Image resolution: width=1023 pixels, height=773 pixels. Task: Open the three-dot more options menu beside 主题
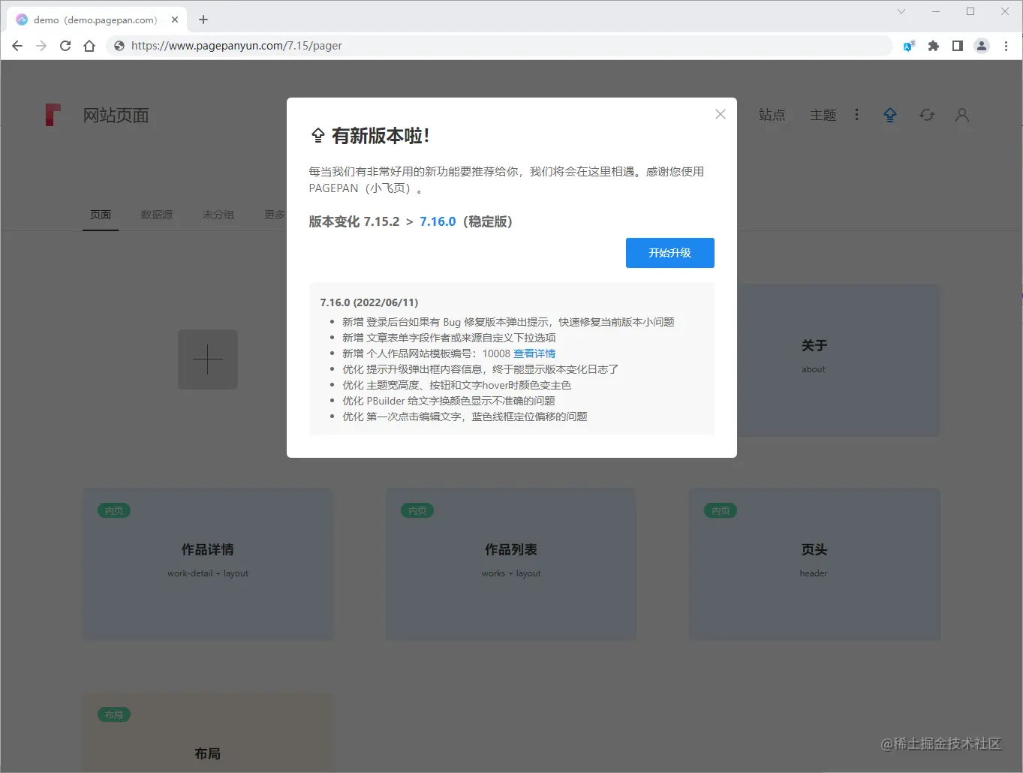click(x=857, y=115)
